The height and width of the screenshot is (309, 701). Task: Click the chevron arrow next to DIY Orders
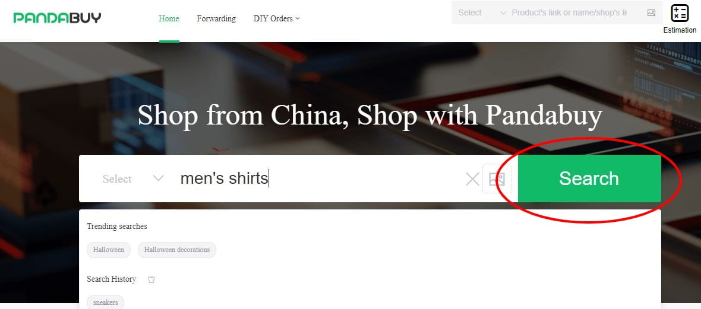tap(298, 19)
